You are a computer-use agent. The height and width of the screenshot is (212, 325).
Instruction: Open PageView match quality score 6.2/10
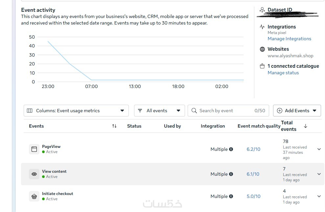point(253,149)
